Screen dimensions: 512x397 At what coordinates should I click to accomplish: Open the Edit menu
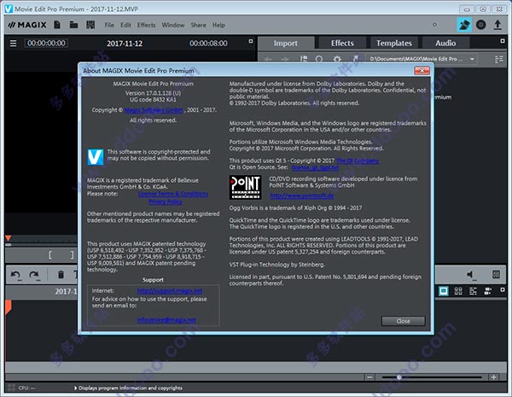pos(125,25)
